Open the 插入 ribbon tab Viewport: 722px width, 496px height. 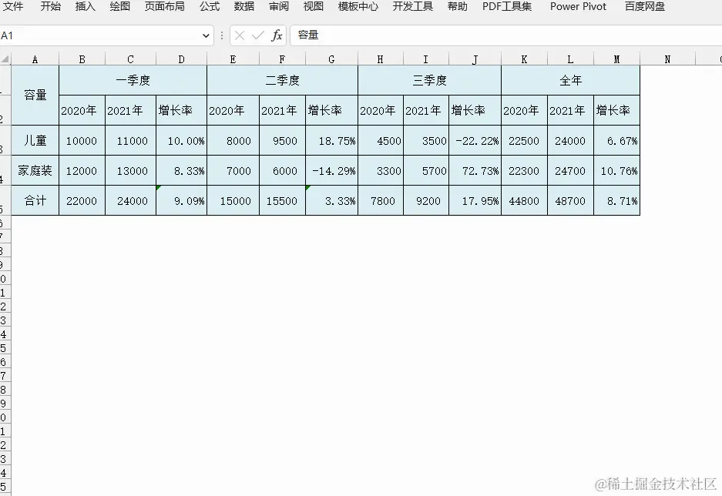pyautogui.click(x=85, y=7)
